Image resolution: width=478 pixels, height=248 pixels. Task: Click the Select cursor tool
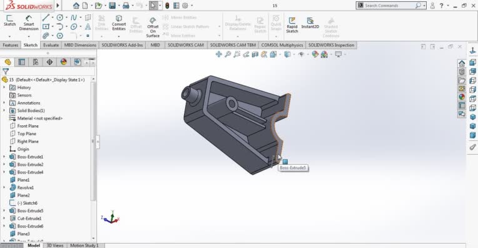coord(153,6)
